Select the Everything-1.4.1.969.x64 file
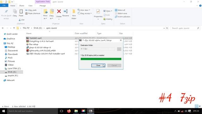Screen dimensions: 202x114 [41, 41]
